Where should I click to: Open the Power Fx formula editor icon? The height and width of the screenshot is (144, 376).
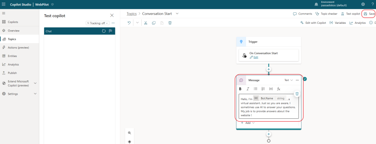[x=279, y=89]
